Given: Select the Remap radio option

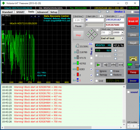Looking at the screenshot, I should click(x=102, y=75).
